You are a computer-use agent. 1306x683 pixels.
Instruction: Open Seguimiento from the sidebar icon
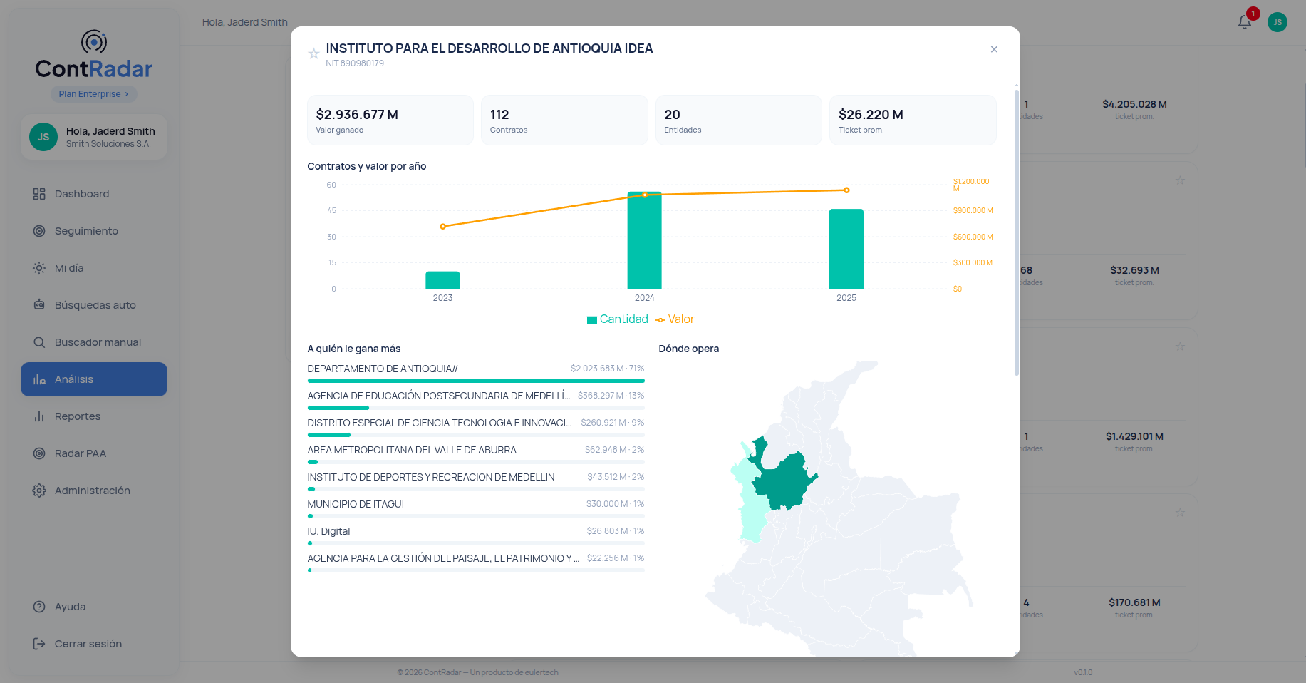pyautogui.click(x=39, y=231)
